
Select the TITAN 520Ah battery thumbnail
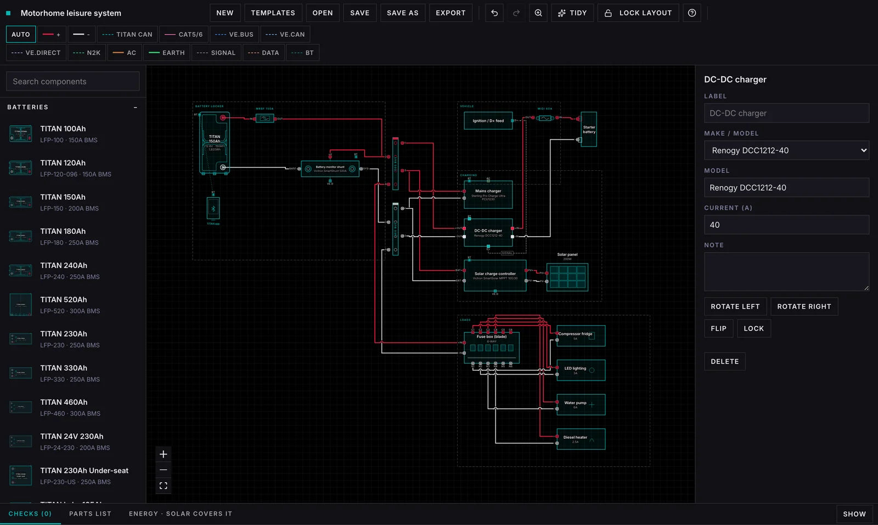point(21,305)
